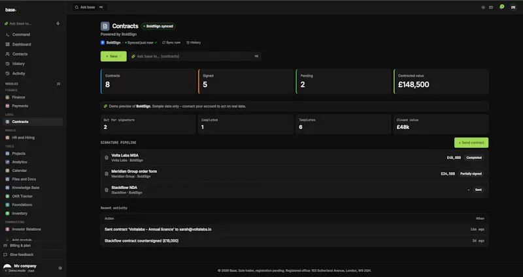Click the Analytics module icon

(7, 162)
